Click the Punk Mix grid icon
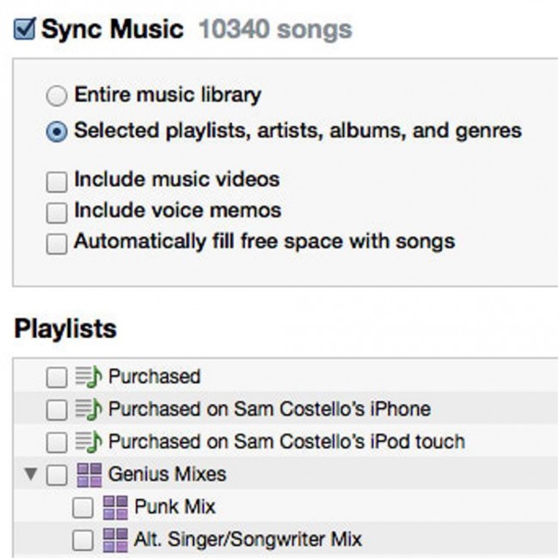Screen dimensions: 559x559 [x=114, y=507]
